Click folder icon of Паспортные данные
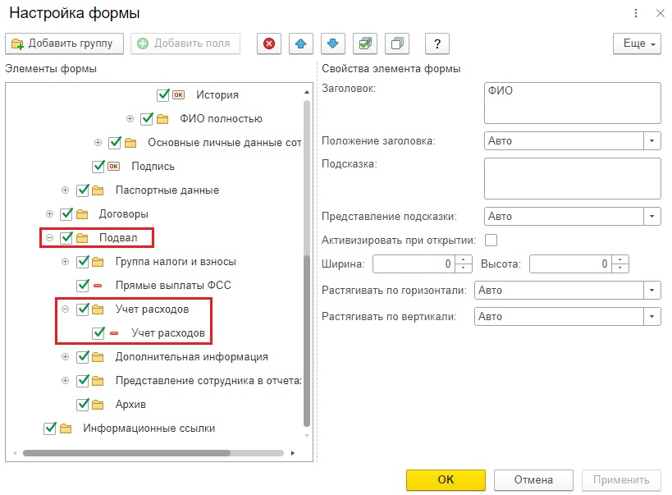This screenshot has width=672, height=495. pyautogui.click(x=98, y=190)
